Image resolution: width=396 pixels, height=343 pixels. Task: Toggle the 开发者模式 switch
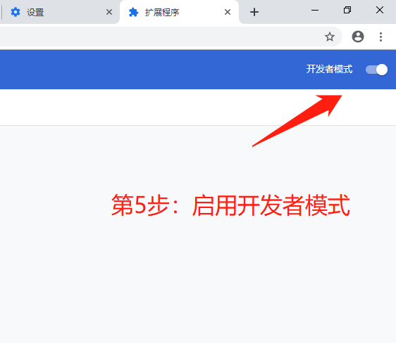(376, 70)
